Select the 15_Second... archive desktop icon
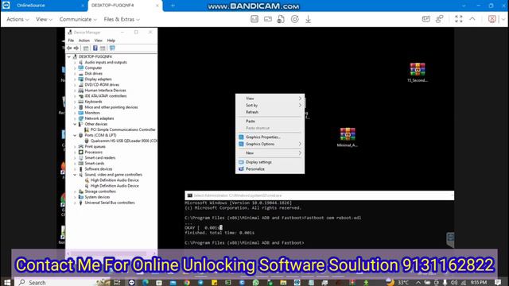Viewport: 509px width, 286px height. [418, 72]
